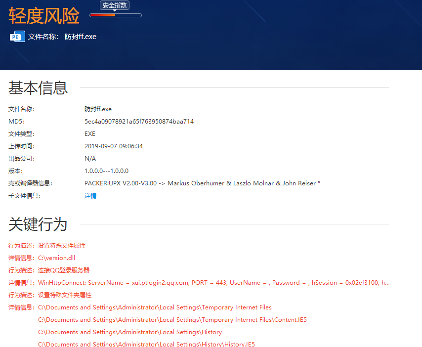Click the 子文件信息 label
This screenshot has width=422, height=347.
pos(25,196)
